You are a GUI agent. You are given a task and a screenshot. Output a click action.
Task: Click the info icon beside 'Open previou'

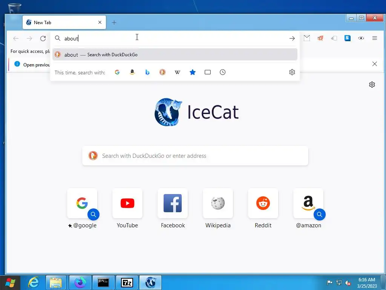[x=17, y=64]
